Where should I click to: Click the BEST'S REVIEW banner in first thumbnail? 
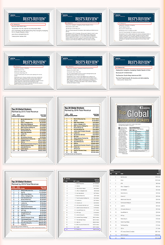29,17
